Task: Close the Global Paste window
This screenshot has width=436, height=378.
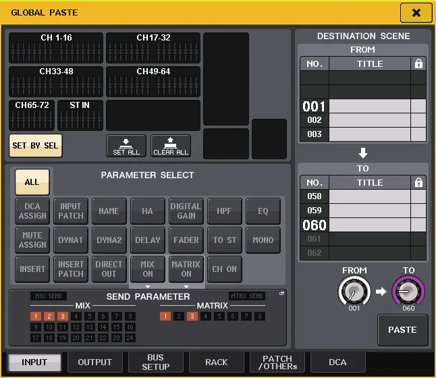Action: [x=416, y=13]
